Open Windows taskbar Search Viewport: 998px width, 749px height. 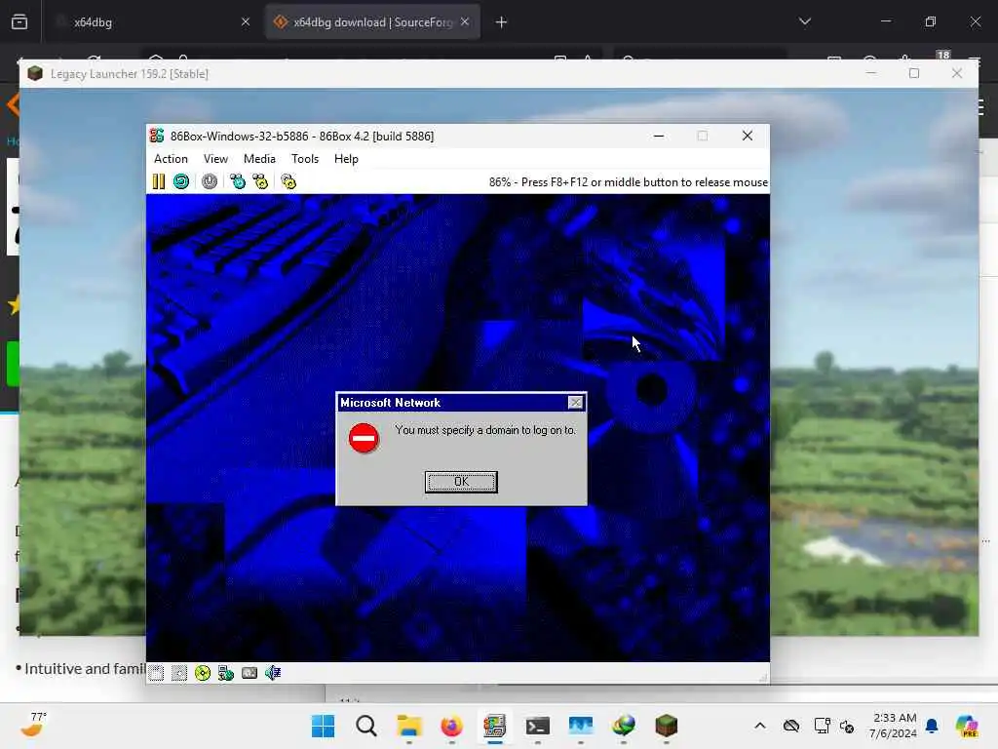coord(366,726)
